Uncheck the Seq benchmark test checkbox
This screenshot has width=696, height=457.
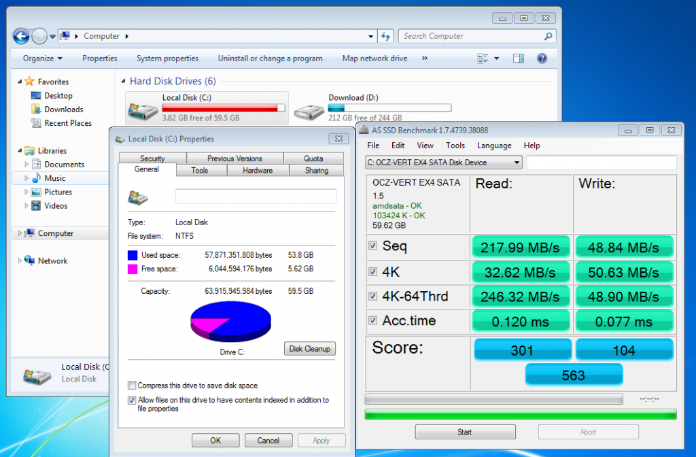[372, 246]
